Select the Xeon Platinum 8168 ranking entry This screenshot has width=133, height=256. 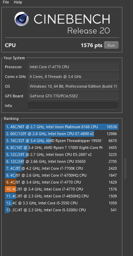62,127
